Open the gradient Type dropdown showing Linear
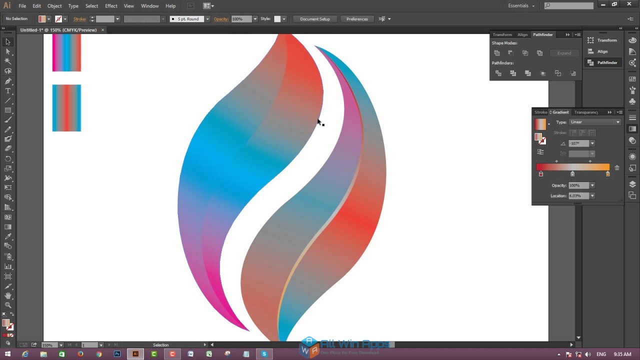The height and width of the screenshot is (360, 640). pos(618,122)
